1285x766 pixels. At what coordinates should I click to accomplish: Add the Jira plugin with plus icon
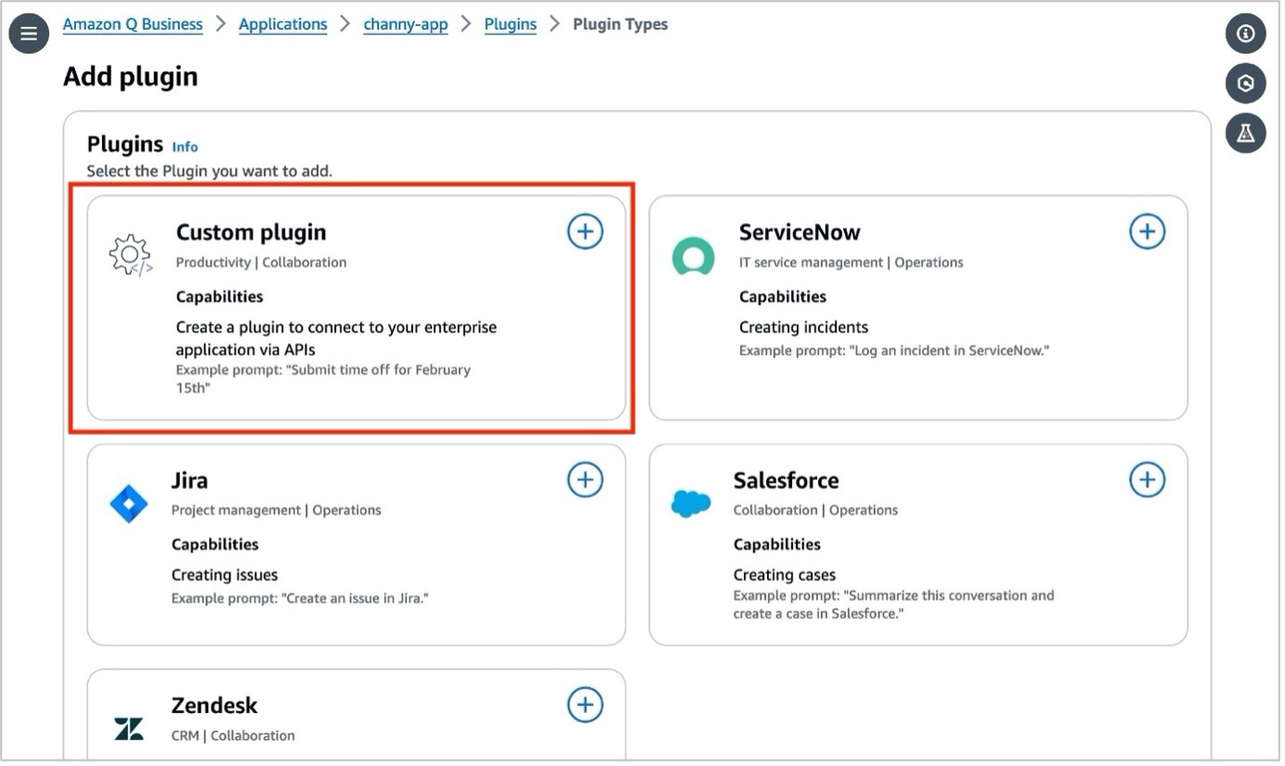pos(585,479)
